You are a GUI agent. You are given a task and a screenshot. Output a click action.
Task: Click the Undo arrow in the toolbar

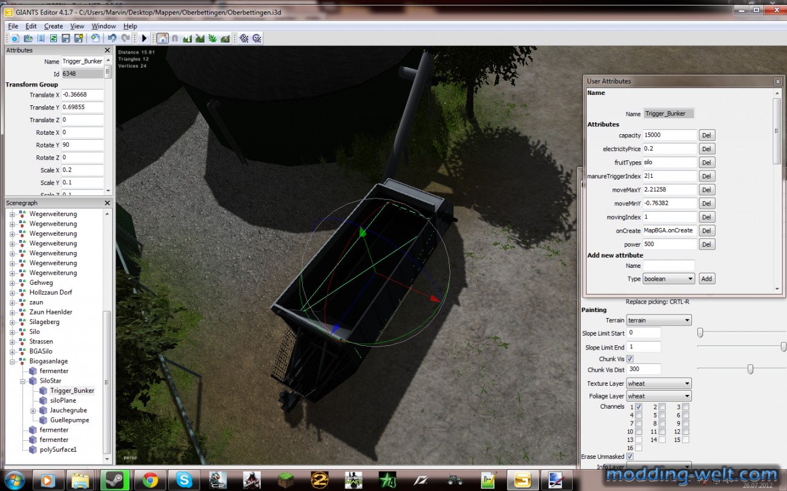coord(112,38)
